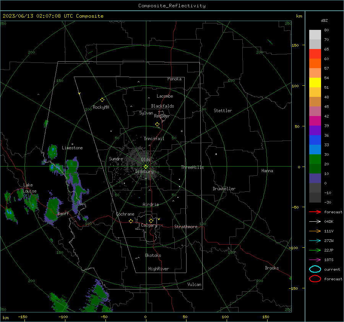Click the cyan 27ZW arrow legend icon
The height and width of the screenshot is (322, 344).
click(315, 240)
